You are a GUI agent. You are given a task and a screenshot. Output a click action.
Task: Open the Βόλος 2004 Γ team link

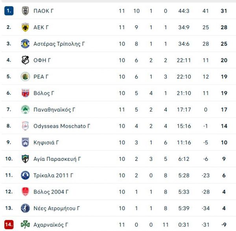(x=51, y=192)
